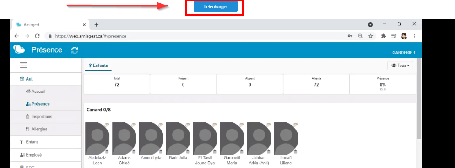This screenshot has width=455, height=168.
Task: Refresh the Présence data with sync icon
Action: [x=75, y=50]
